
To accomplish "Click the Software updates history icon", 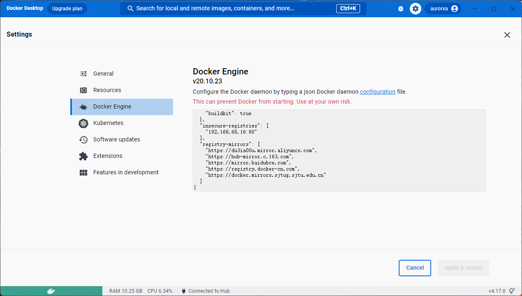I will pyautogui.click(x=83, y=139).
